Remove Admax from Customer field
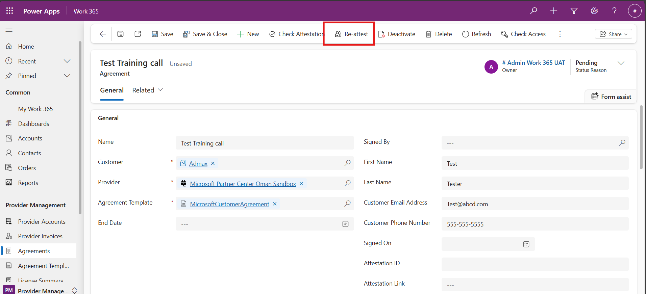Image resolution: width=646 pixels, height=294 pixels. point(213,163)
